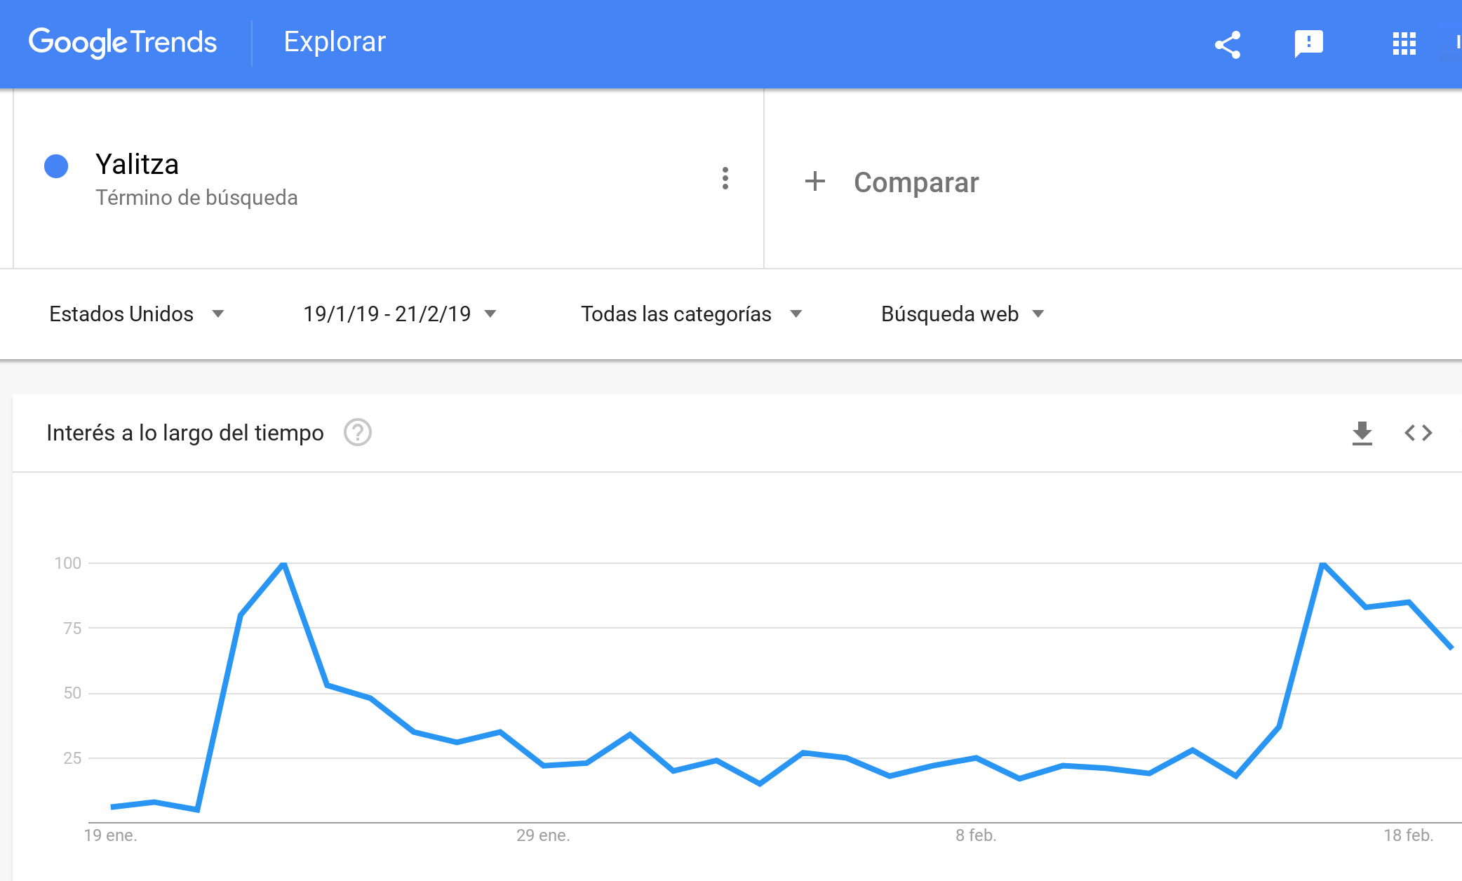1462x881 pixels.
Task: Open the send feedback icon
Action: (1308, 44)
